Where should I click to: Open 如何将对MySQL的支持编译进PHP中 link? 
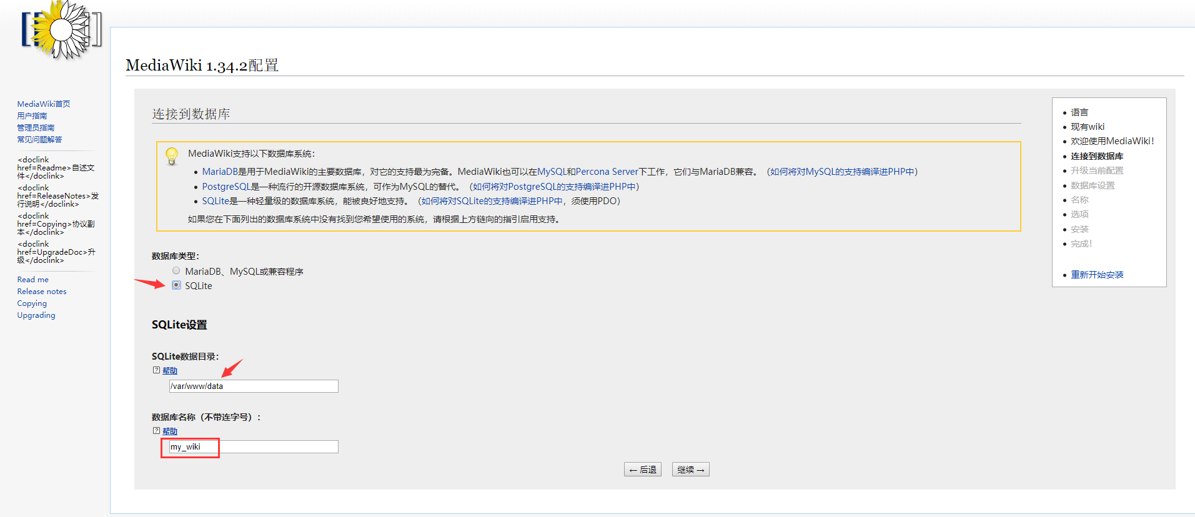click(x=842, y=172)
